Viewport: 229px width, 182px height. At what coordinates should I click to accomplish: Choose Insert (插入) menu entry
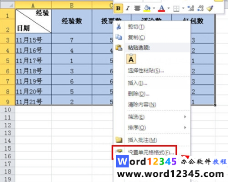coord(152,83)
